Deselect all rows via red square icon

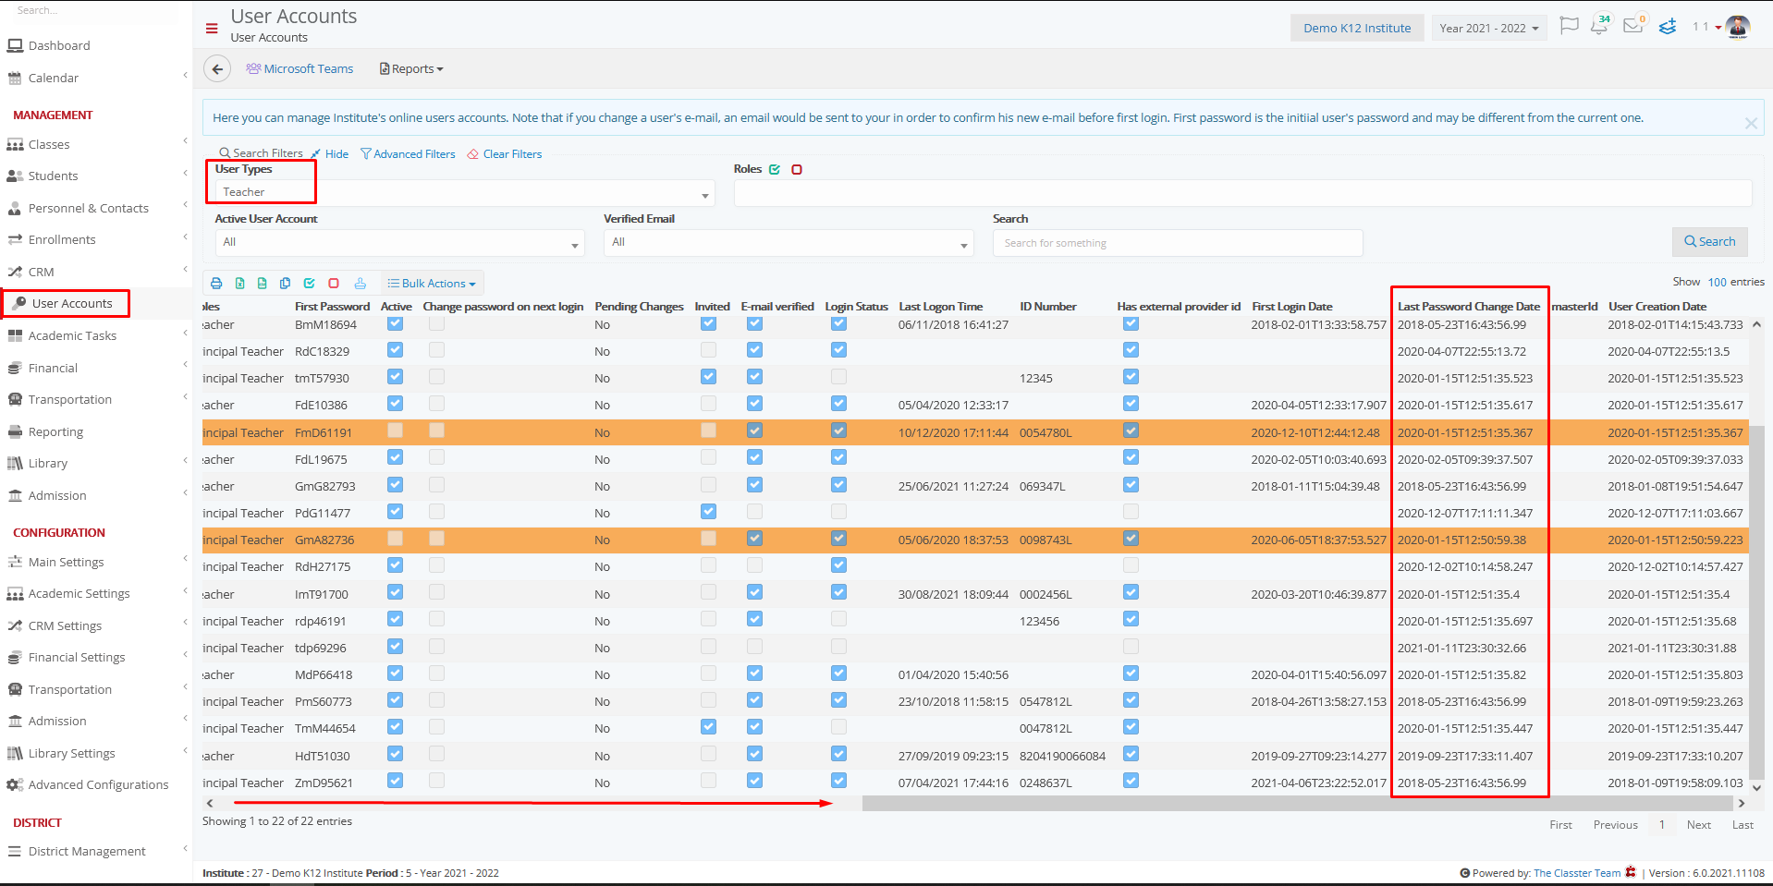(x=333, y=283)
